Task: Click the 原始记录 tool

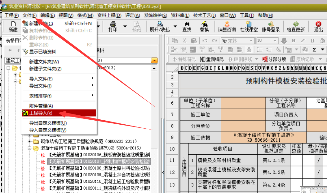Action: point(302,59)
